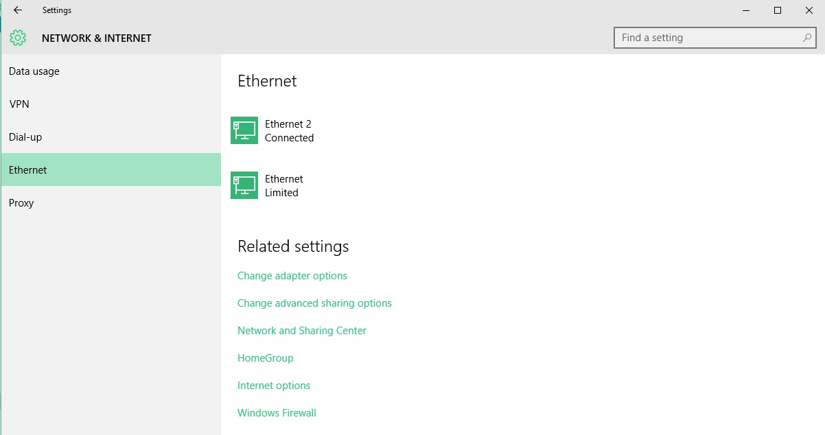Go to Dial-up settings
The width and height of the screenshot is (825, 435).
(x=25, y=137)
